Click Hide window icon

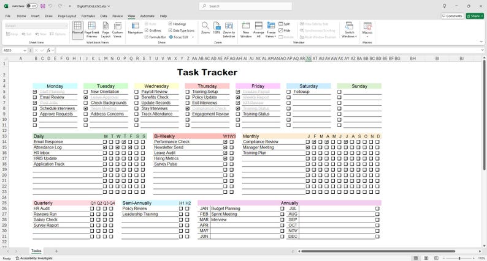[281, 31]
